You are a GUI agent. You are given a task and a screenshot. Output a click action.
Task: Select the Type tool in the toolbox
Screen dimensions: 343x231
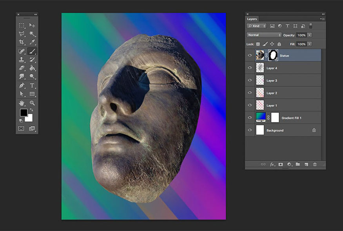coord(32,85)
